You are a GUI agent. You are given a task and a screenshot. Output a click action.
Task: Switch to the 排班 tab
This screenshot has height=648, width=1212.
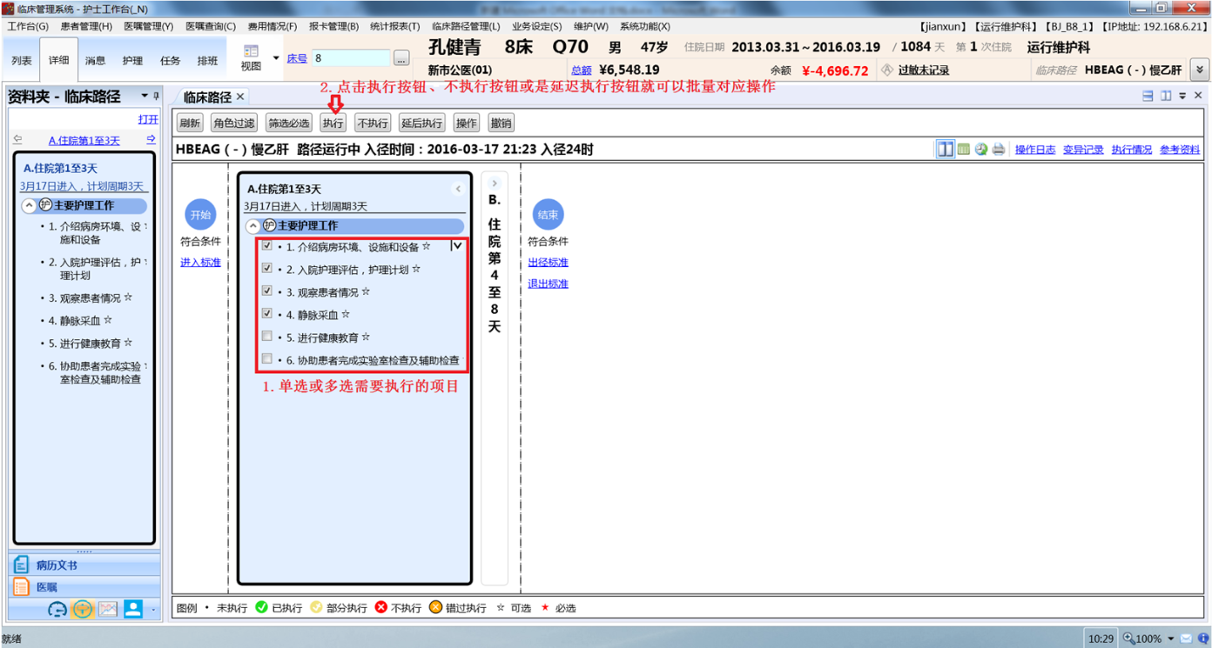tap(207, 61)
